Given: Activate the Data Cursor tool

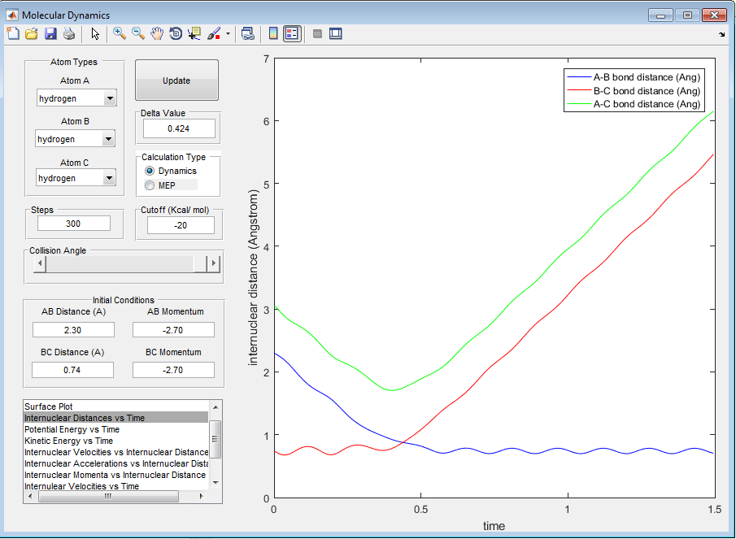Looking at the screenshot, I should click(194, 33).
